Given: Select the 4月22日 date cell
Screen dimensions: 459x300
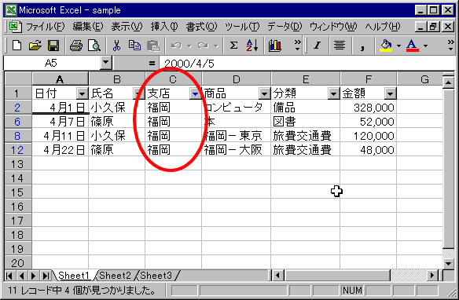Looking at the screenshot, I should [60, 150].
